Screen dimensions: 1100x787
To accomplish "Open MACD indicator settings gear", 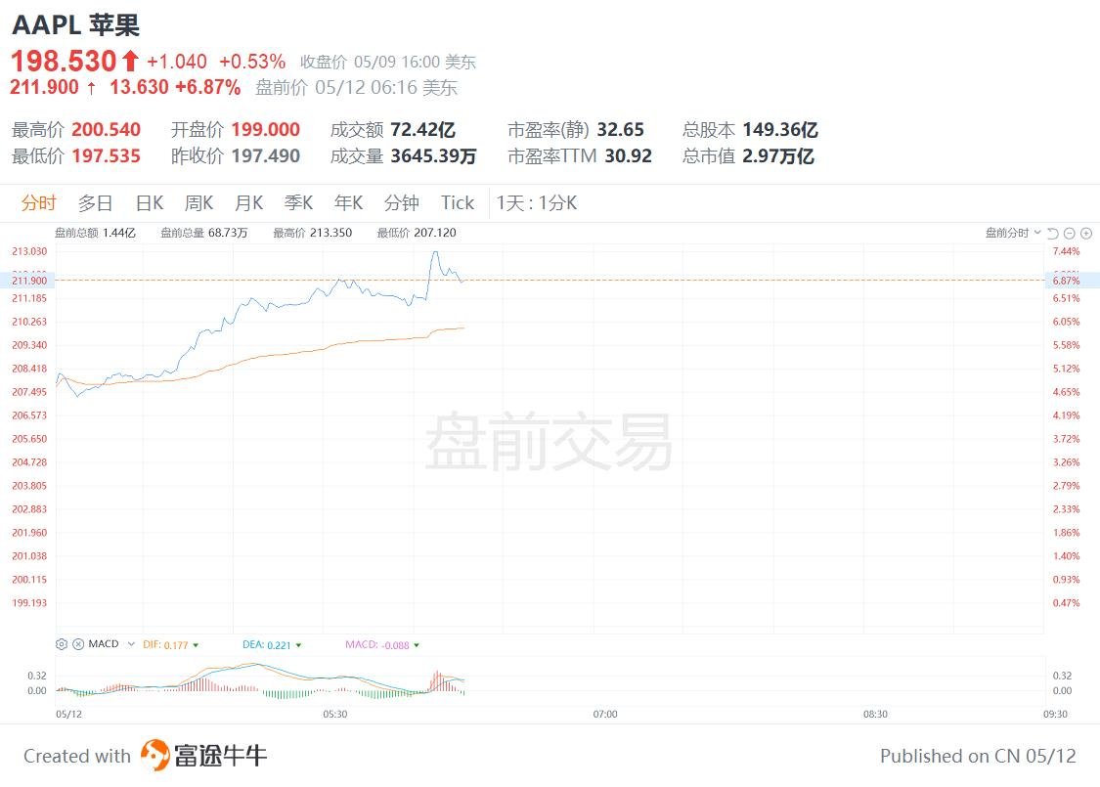I will pyautogui.click(x=62, y=644).
